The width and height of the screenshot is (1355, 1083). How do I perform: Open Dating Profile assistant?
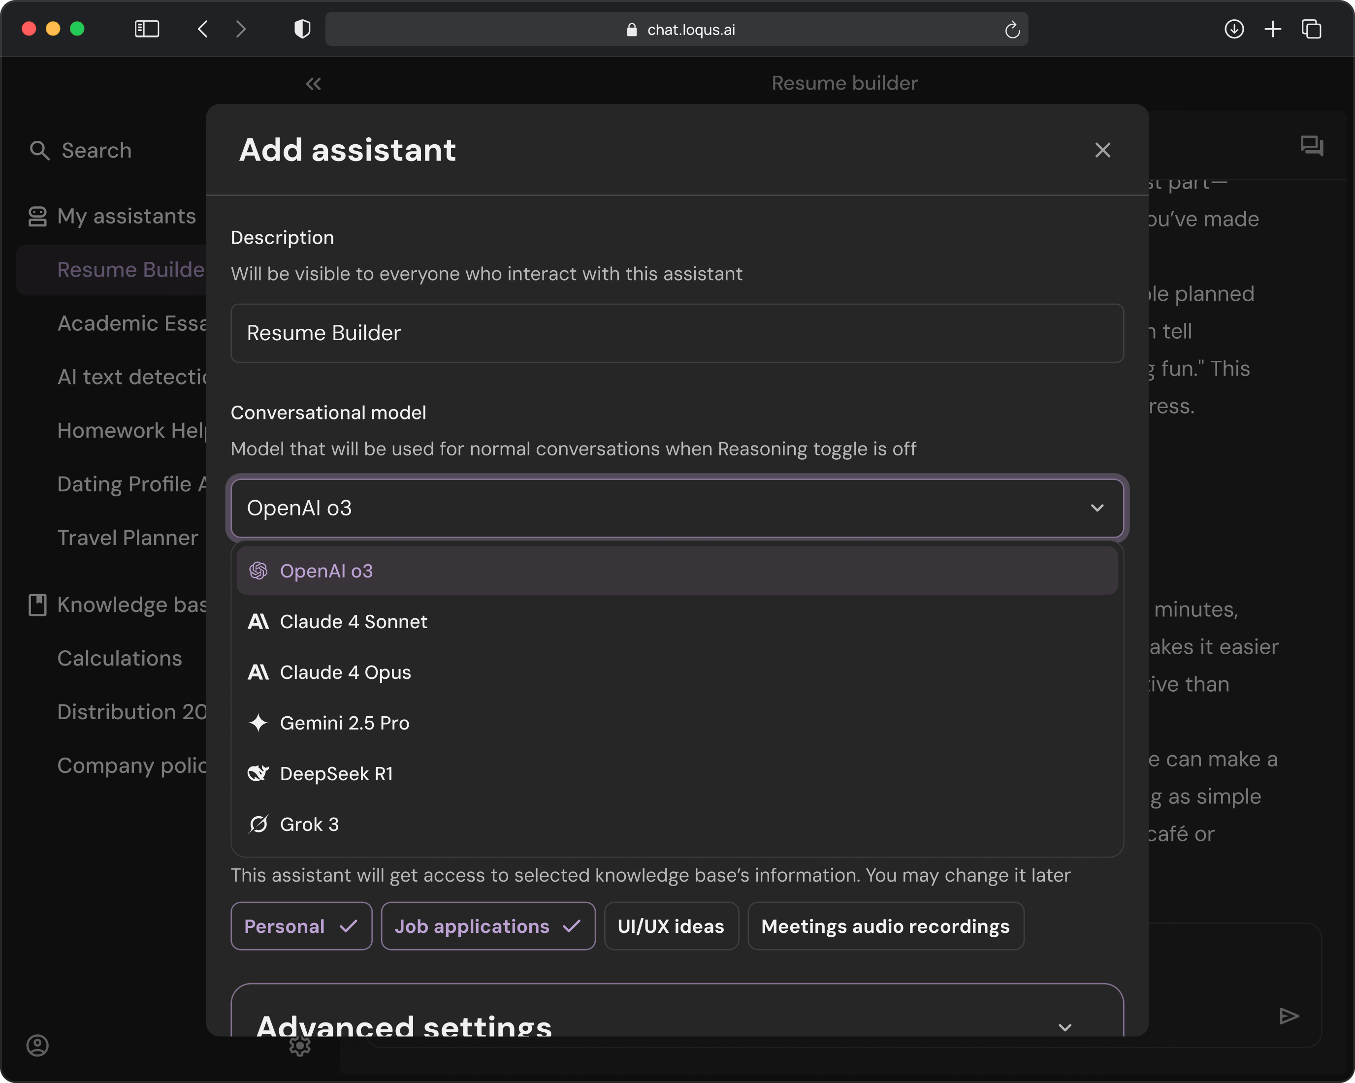(x=132, y=484)
